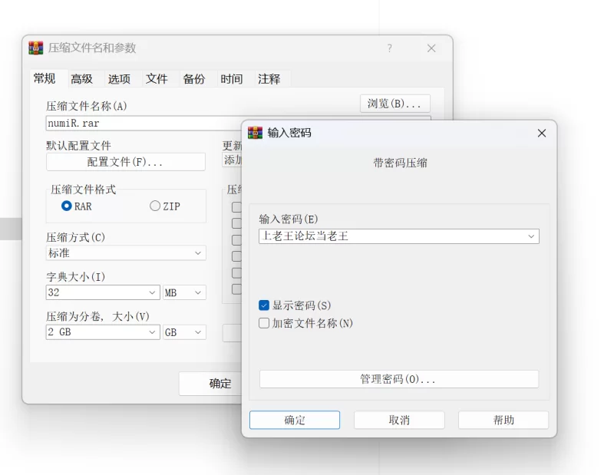The width and height of the screenshot is (614, 475).
Task: Switch to the 注释 tab
Action: click(x=269, y=79)
